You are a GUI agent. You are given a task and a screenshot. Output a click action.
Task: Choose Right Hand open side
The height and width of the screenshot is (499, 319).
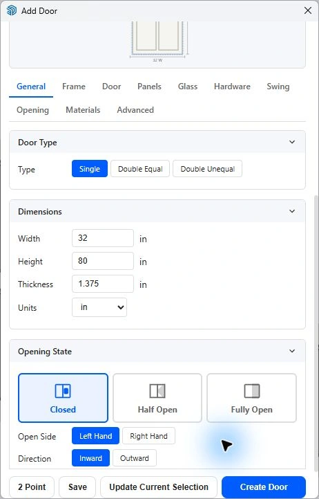pyautogui.click(x=148, y=435)
